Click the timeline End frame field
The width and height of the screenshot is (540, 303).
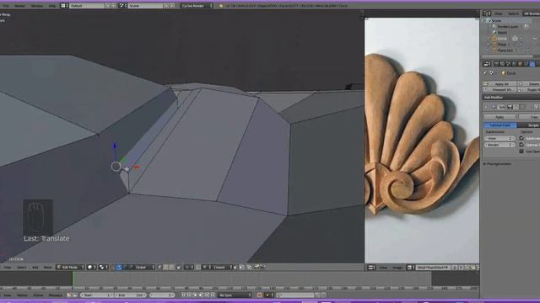click(x=131, y=295)
